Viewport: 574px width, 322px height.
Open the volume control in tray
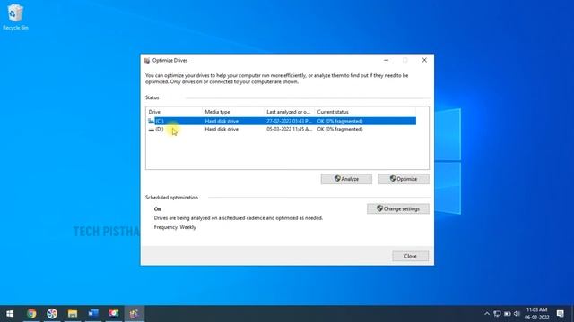point(517,314)
